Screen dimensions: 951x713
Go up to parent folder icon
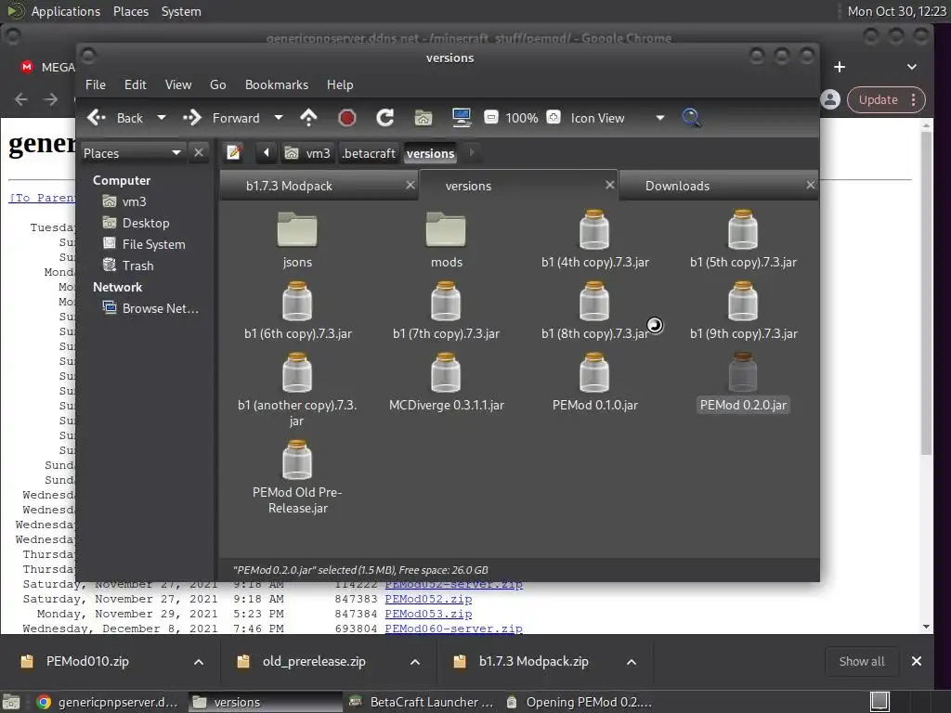click(x=308, y=118)
